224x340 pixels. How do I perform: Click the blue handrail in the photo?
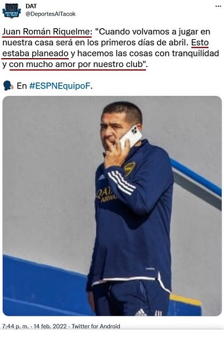pos(196,177)
